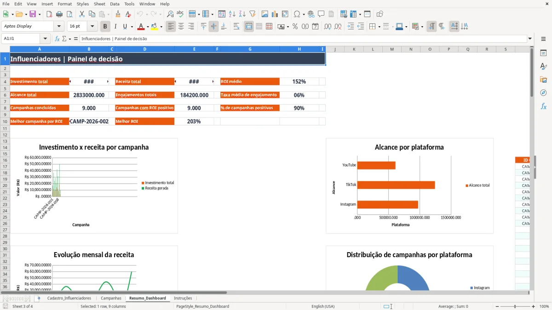
Task: Expand the Name Box dropdown
Action: pos(45,39)
